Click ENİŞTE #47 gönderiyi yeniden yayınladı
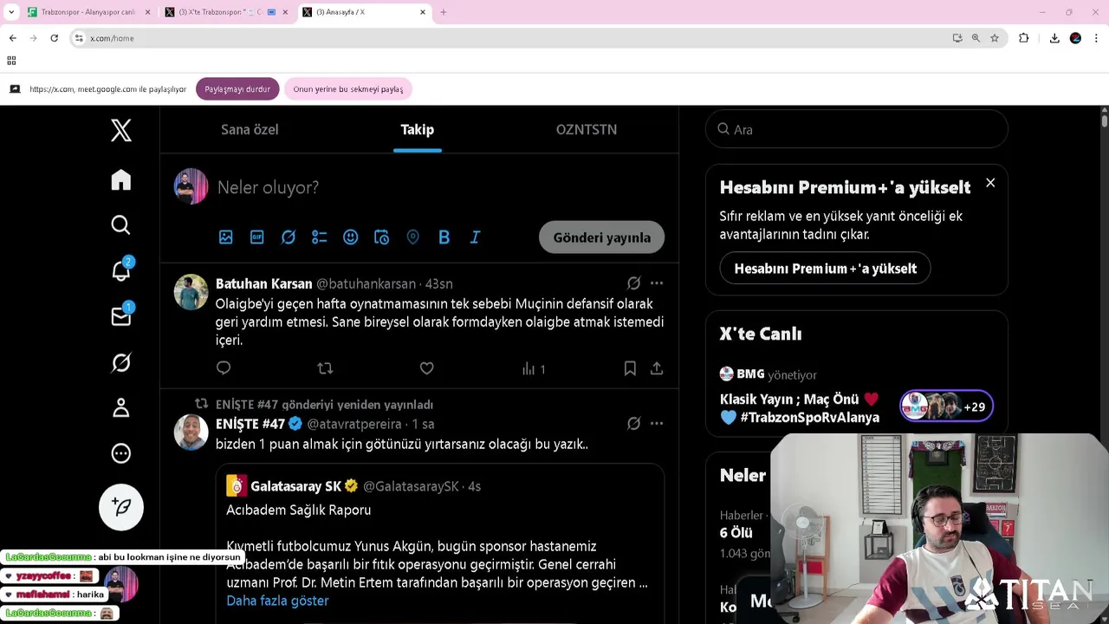1109x624 pixels. (x=324, y=405)
